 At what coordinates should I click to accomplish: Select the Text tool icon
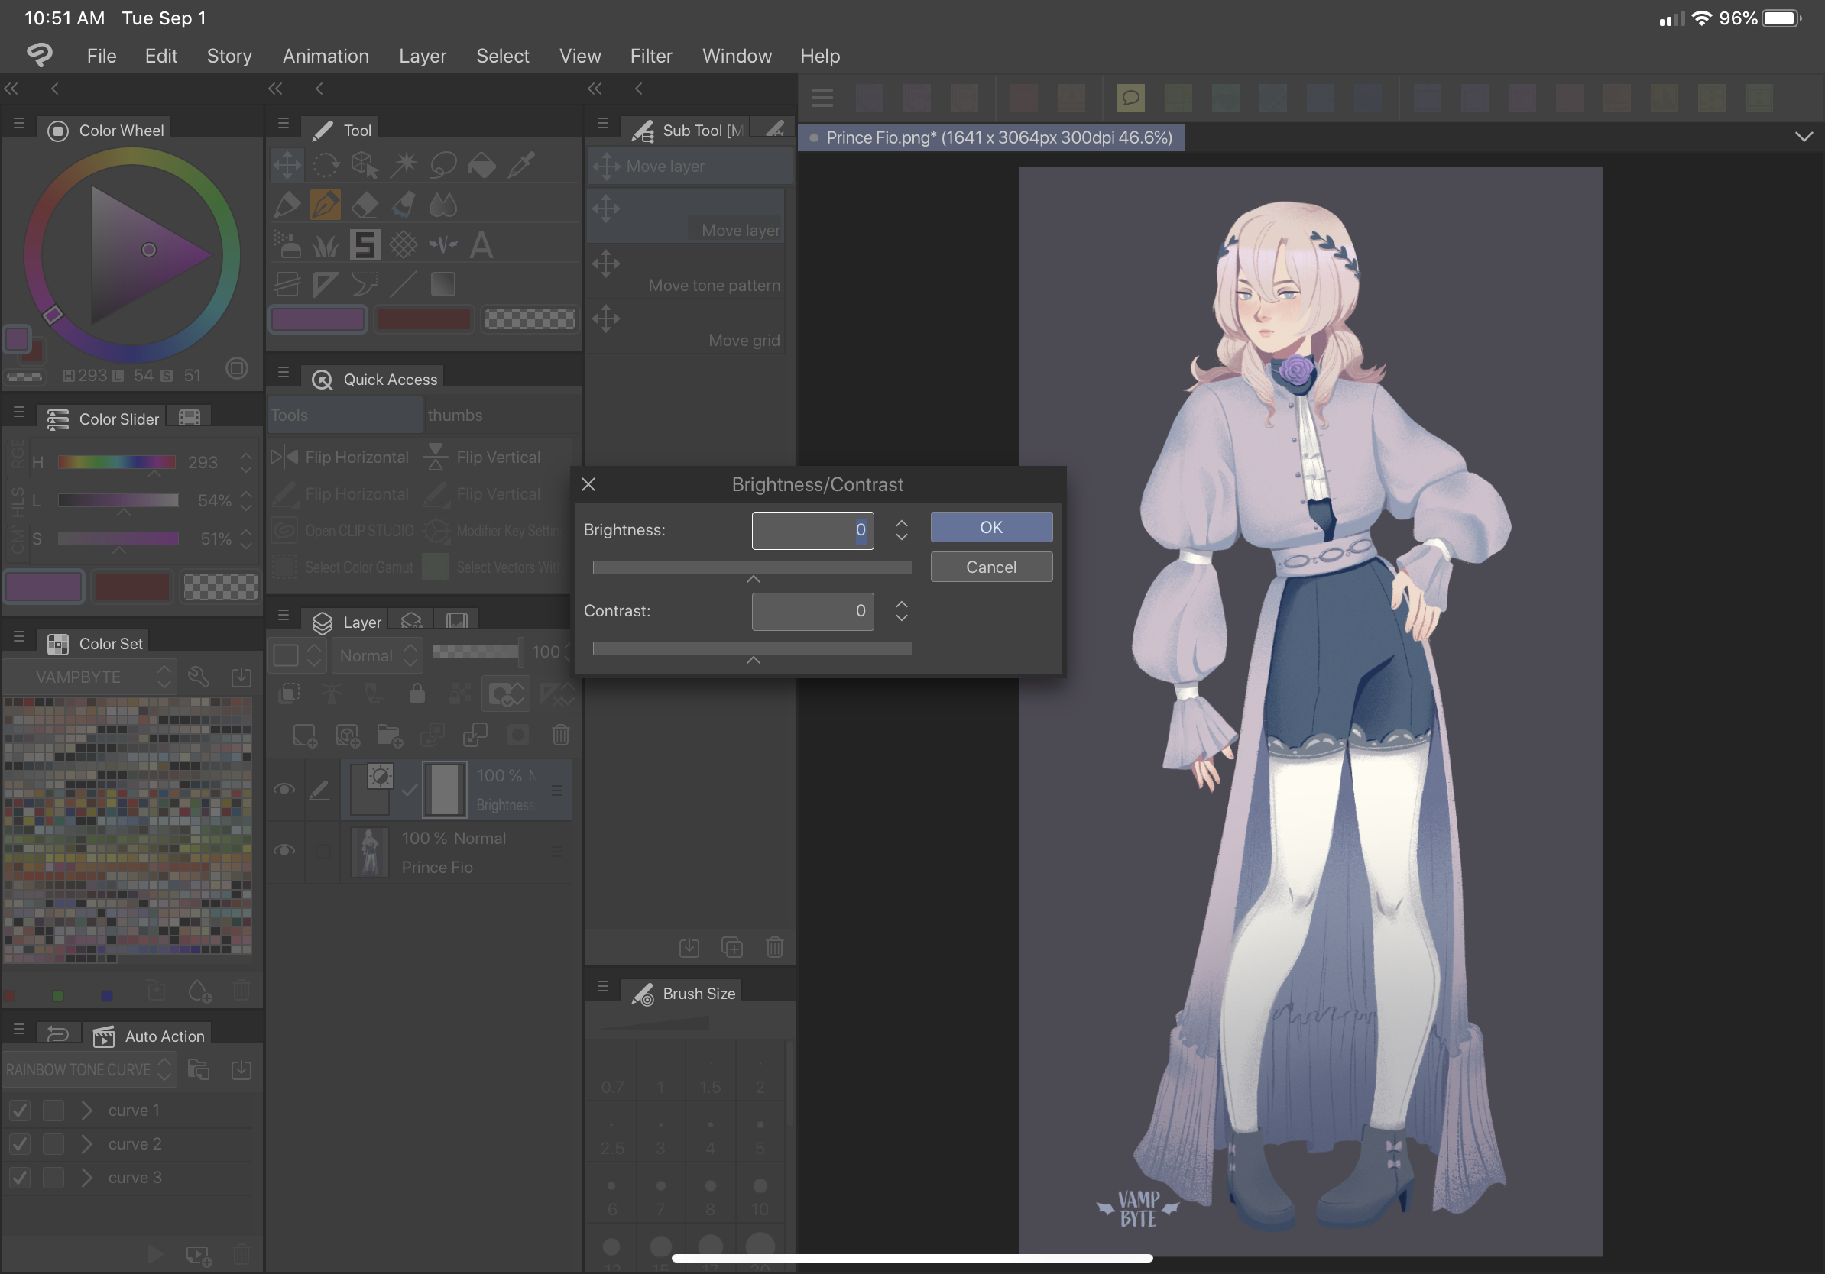point(481,244)
